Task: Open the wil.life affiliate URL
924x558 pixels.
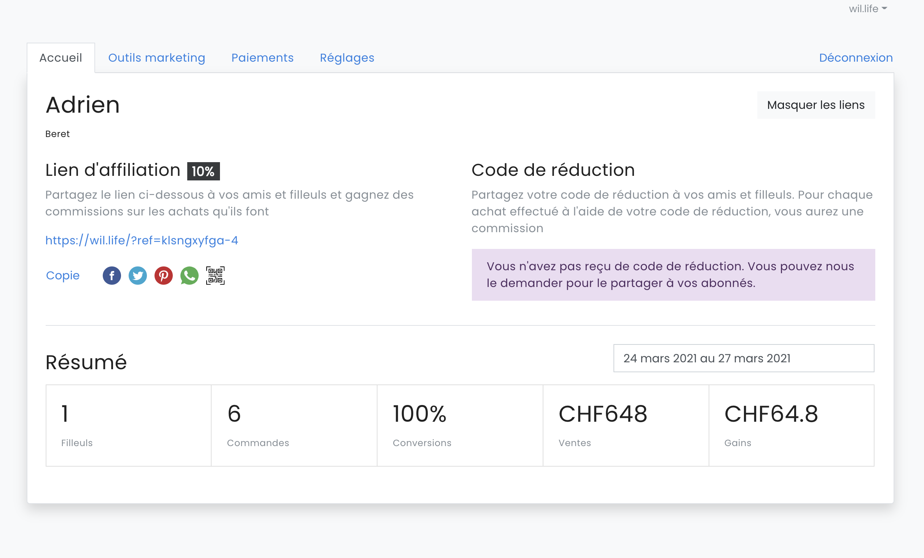Action: tap(142, 241)
